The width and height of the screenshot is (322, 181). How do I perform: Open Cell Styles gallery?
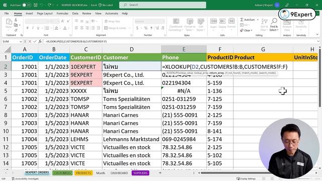point(201,25)
